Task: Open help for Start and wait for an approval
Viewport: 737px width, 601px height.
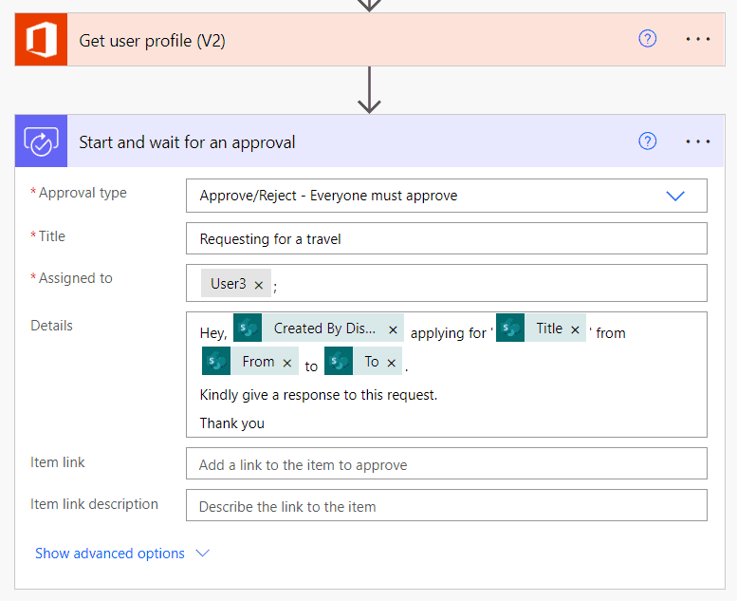Action: [647, 141]
